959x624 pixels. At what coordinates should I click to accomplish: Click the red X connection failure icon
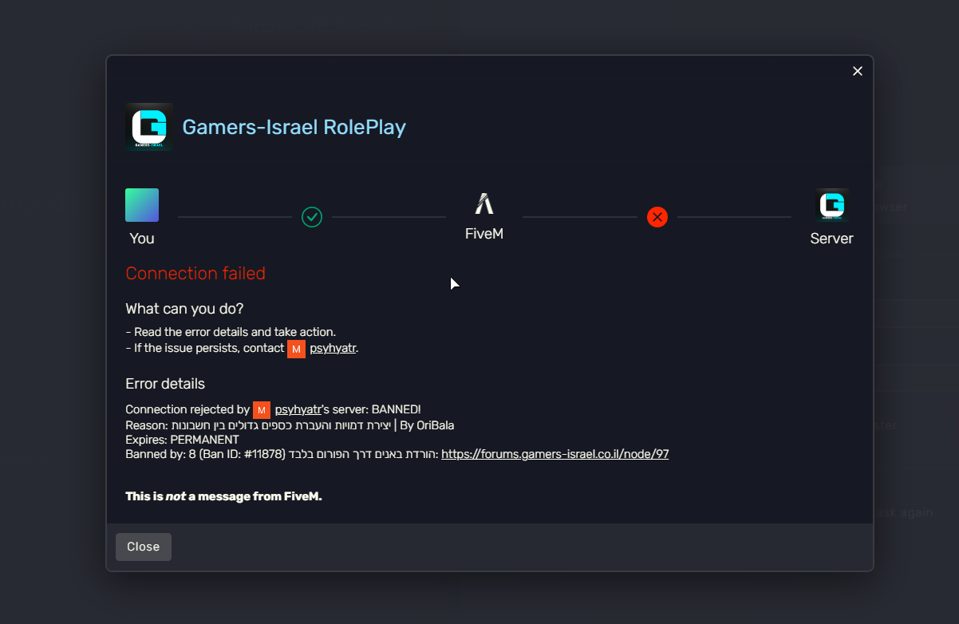(657, 216)
